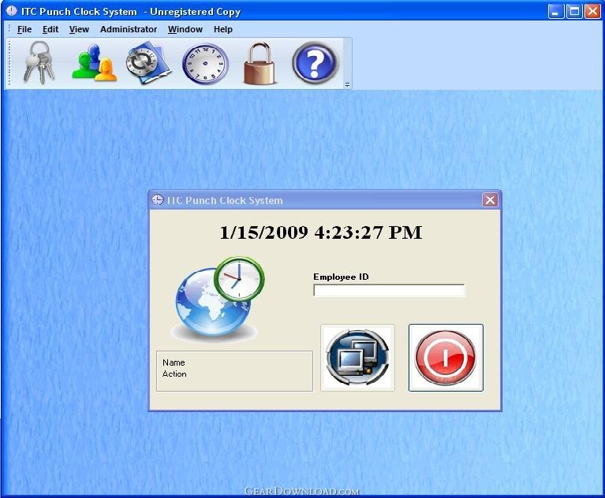The width and height of the screenshot is (605, 498).
Task: Open the Window menu
Action: click(185, 29)
